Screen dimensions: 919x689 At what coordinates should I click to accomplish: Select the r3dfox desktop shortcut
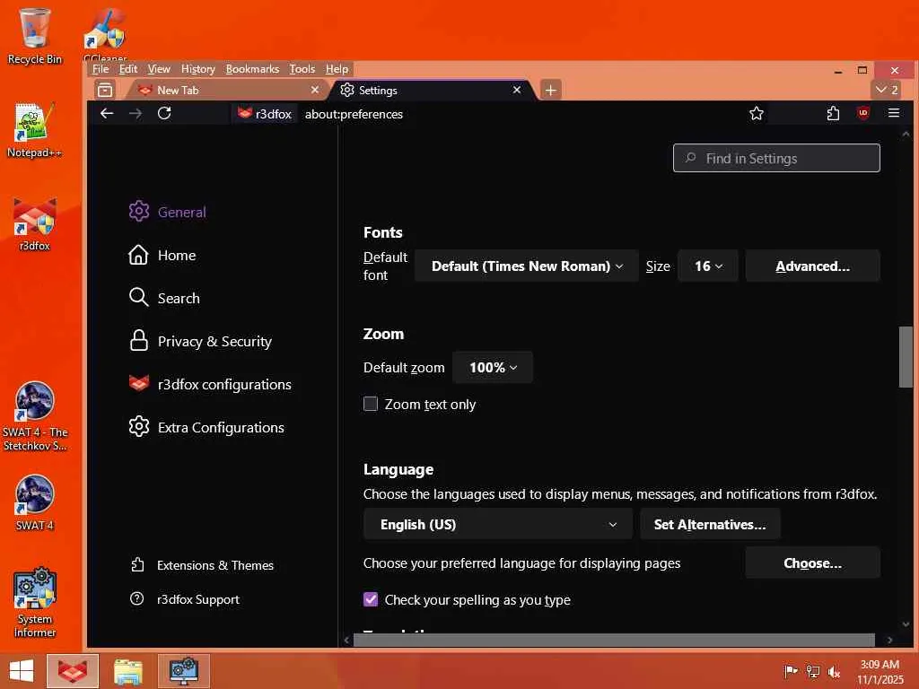pos(35,224)
